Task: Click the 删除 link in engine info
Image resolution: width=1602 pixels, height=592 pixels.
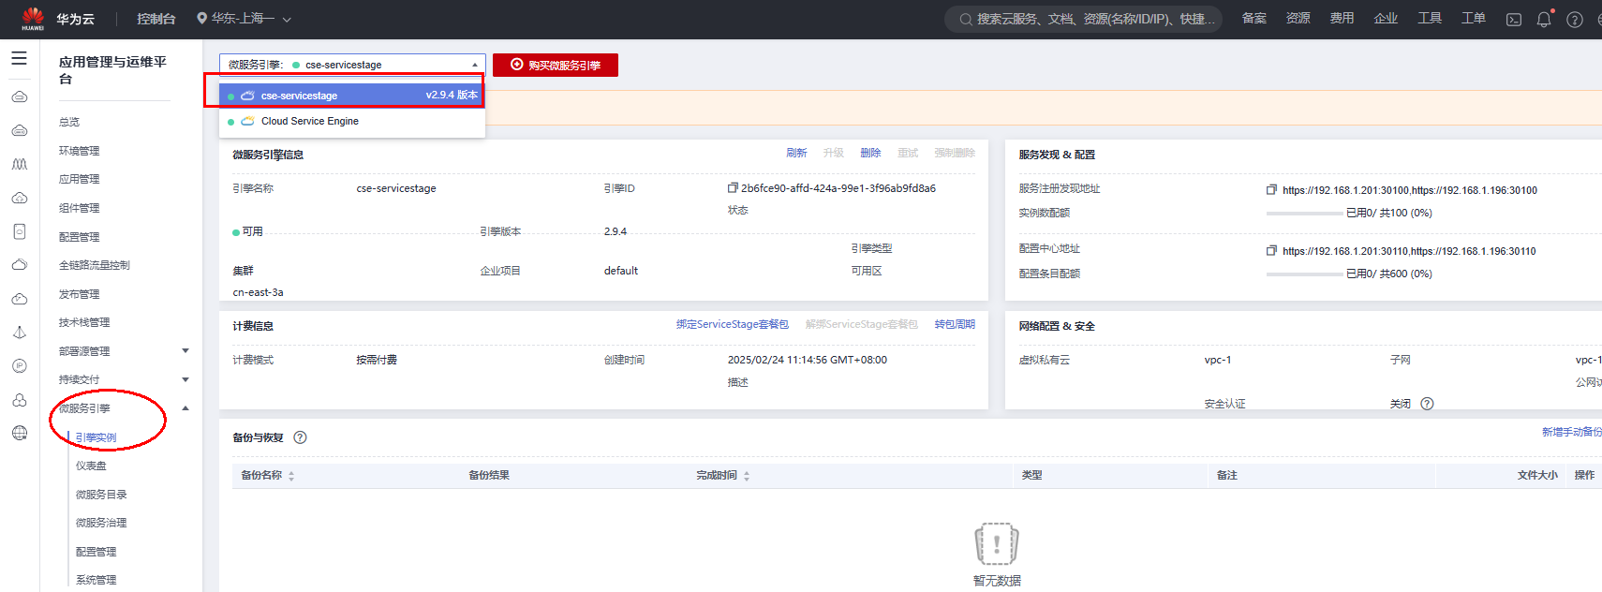Action: point(870,153)
